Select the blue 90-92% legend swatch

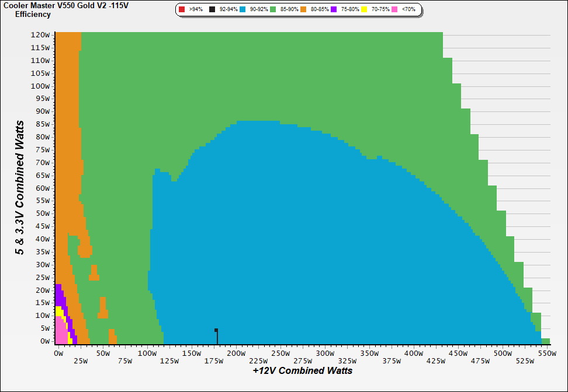[244, 10]
